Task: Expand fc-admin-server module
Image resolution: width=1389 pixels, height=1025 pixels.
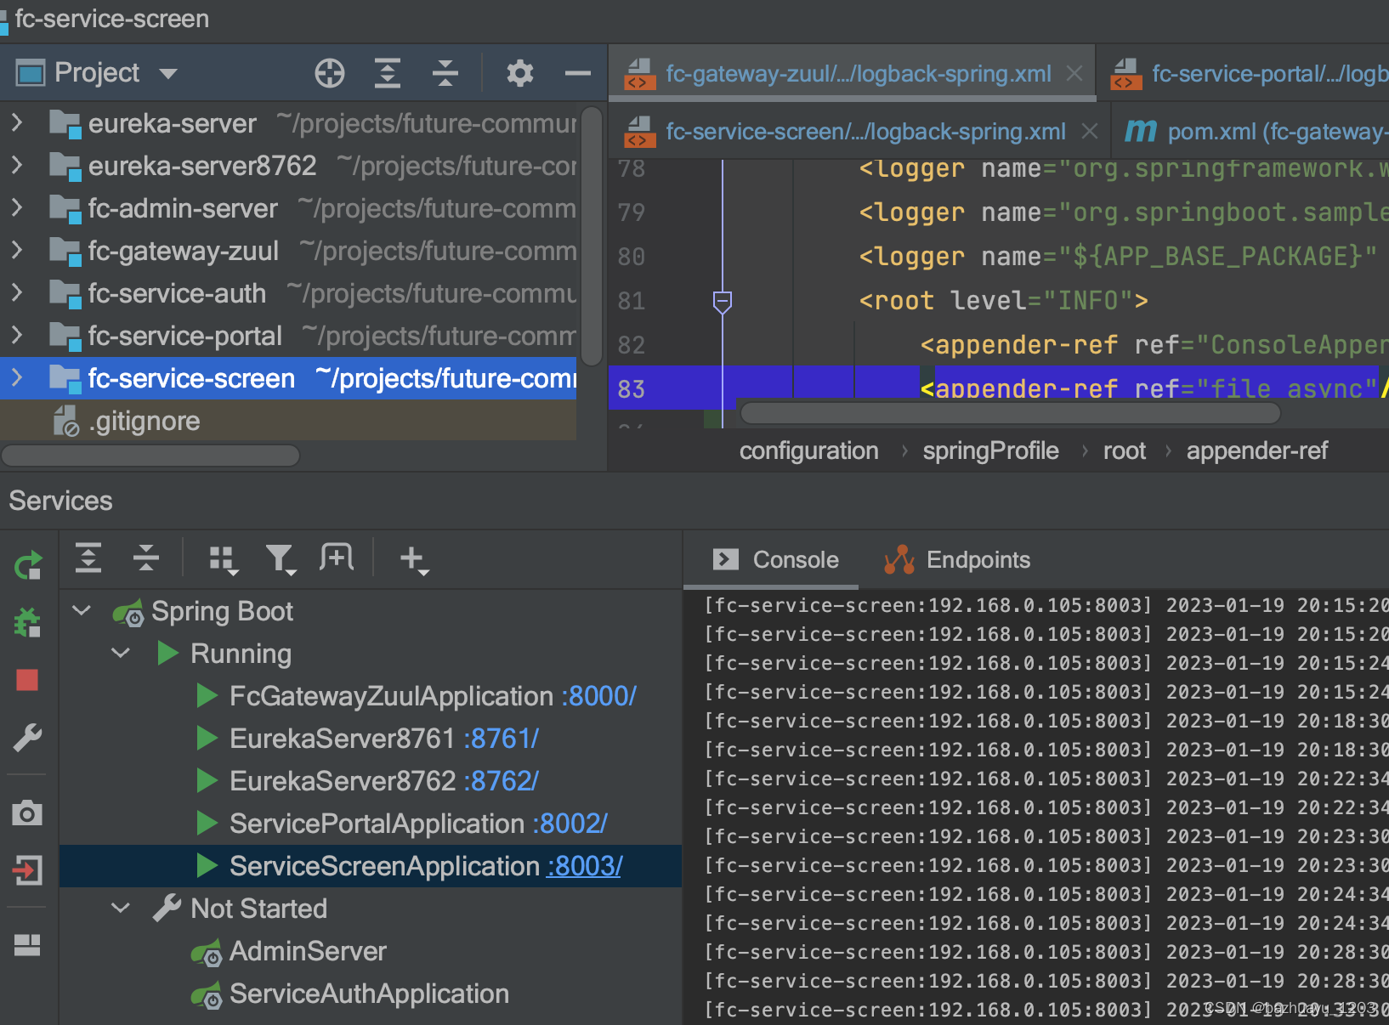Action: click(x=17, y=208)
